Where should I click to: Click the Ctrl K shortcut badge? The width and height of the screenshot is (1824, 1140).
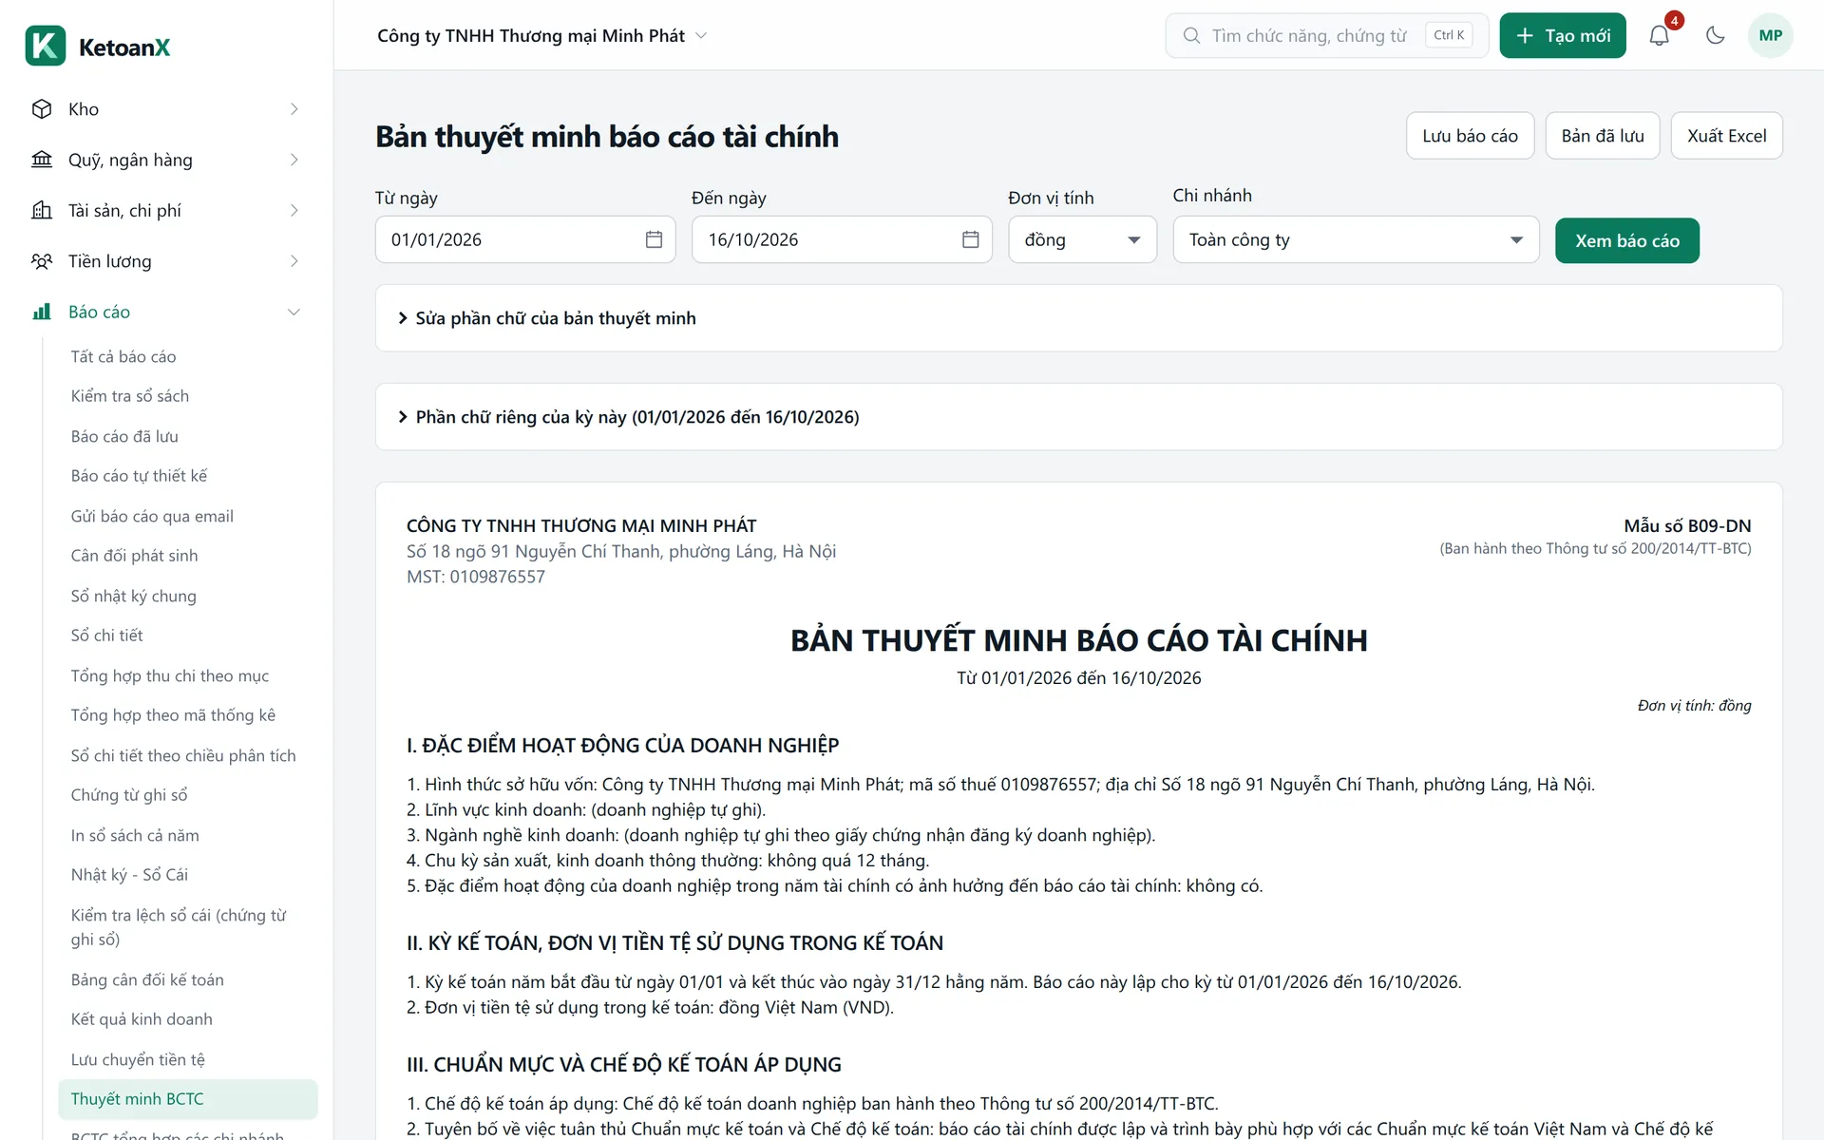coord(1449,35)
